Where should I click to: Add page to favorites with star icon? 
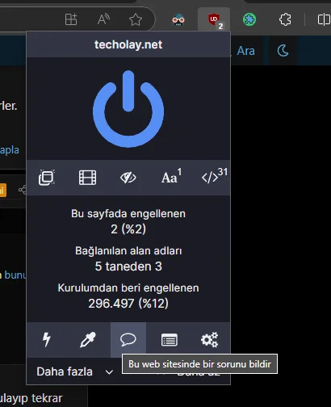(136, 19)
